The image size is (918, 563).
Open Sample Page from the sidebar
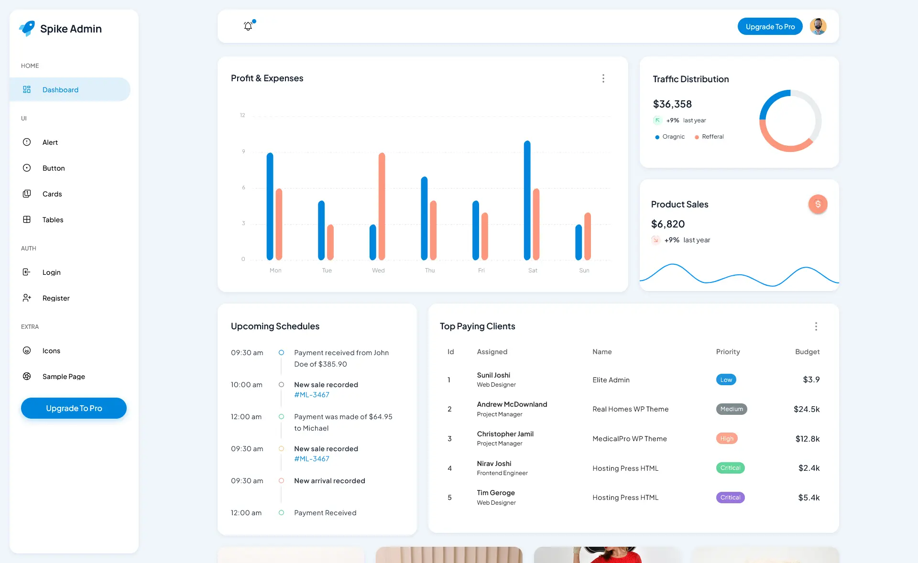point(64,376)
